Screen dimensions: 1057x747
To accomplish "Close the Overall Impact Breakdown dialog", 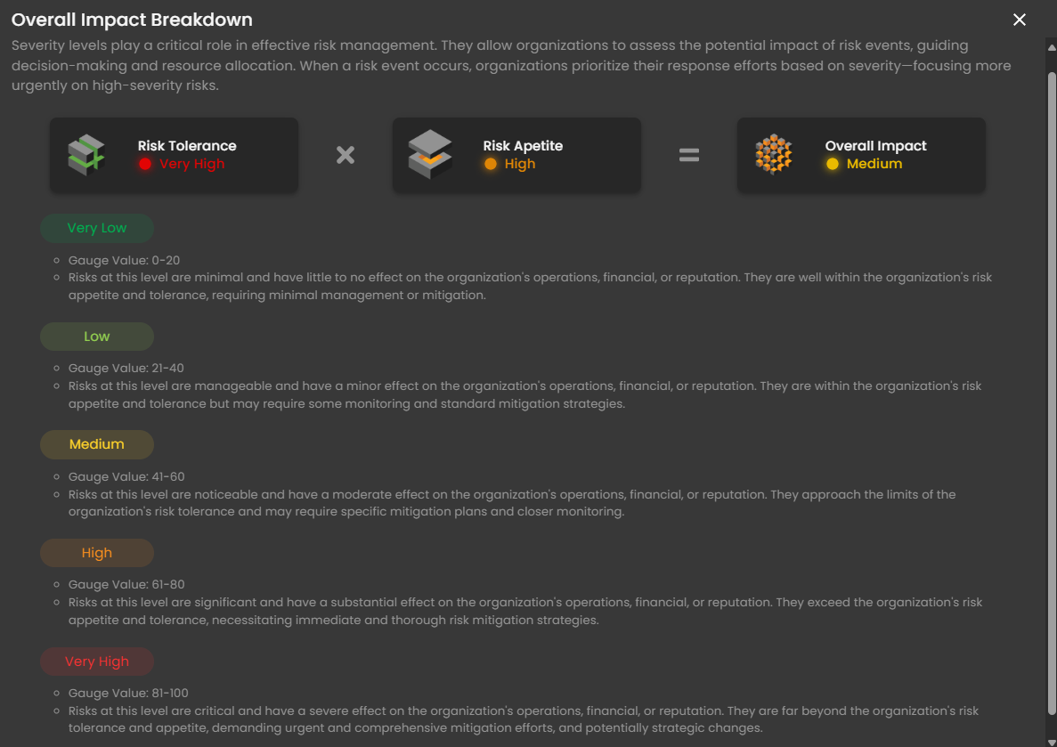I will pyautogui.click(x=1020, y=20).
